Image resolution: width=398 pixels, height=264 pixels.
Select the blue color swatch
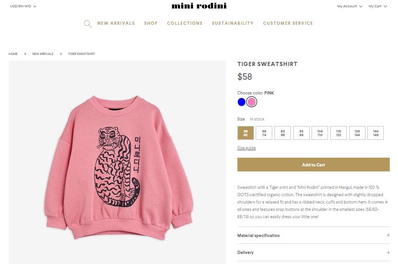pos(242,102)
